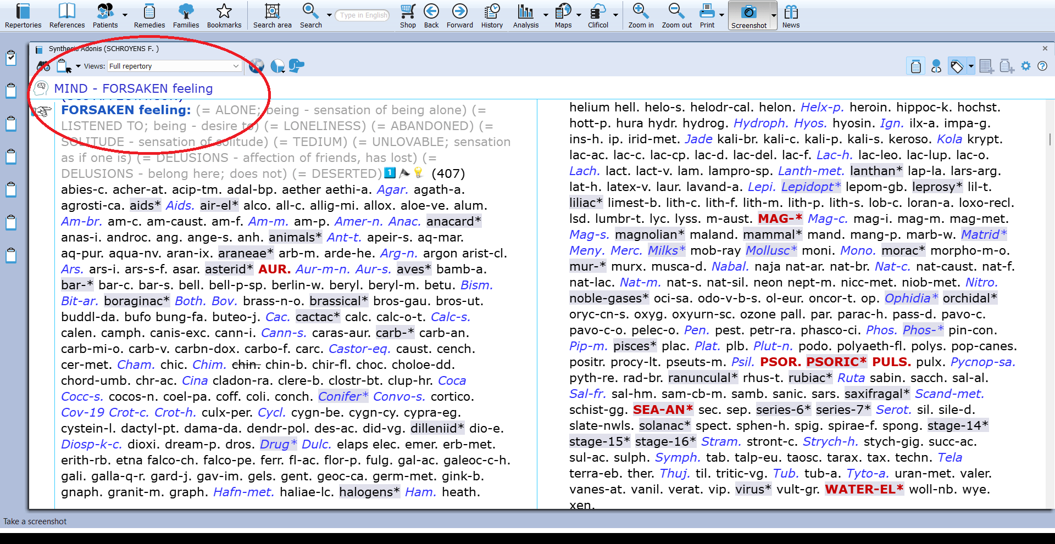Open the References books
The image size is (1055, 544).
(x=67, y=15)
